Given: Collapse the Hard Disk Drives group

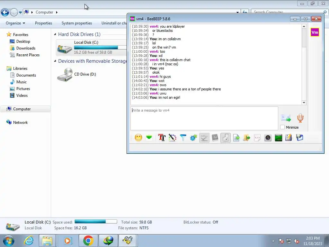Looking at the screenshot, I should (55, 34).
